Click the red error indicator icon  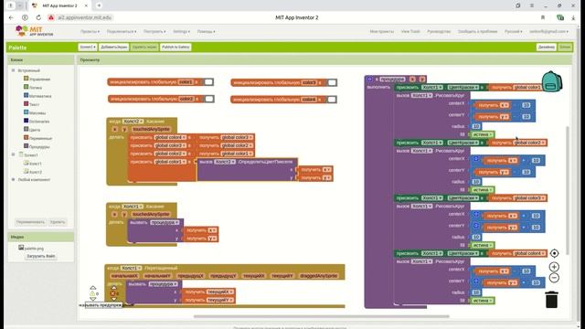coord(112,293)
